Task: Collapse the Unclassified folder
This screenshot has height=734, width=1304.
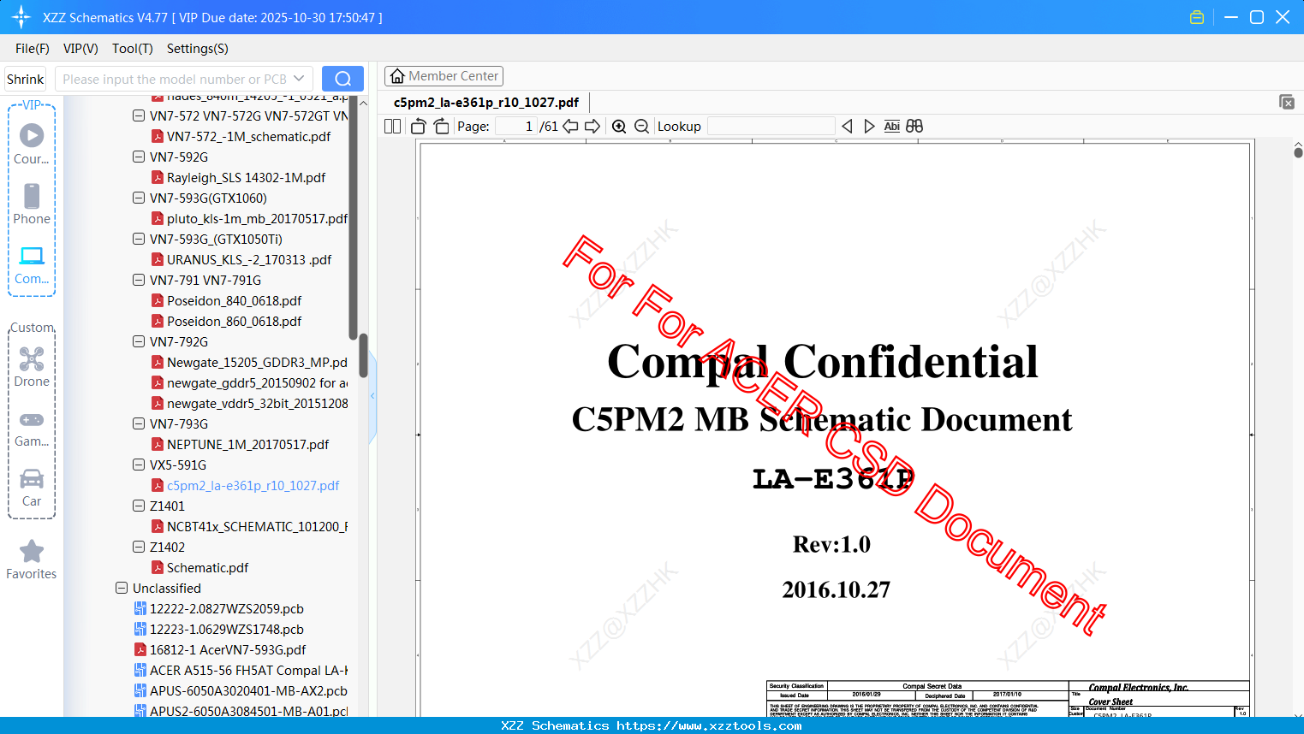Action: click(122, 588)
